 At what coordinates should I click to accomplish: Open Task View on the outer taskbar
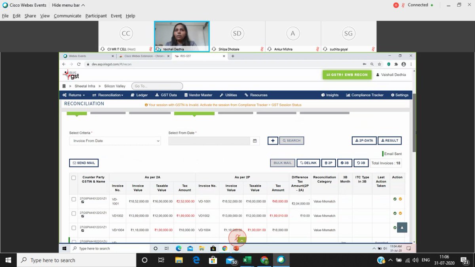tap(161, 260)
